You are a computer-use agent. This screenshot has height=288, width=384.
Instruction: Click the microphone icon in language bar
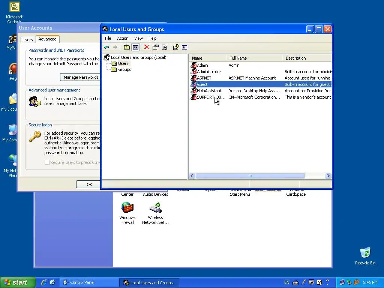(304, 282)
